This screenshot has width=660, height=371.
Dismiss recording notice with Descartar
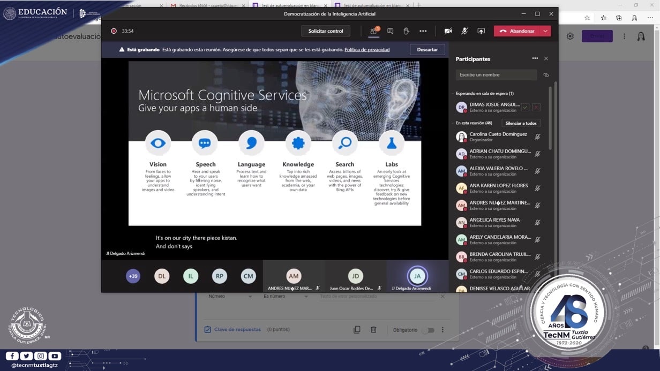(x=427, y=50)
